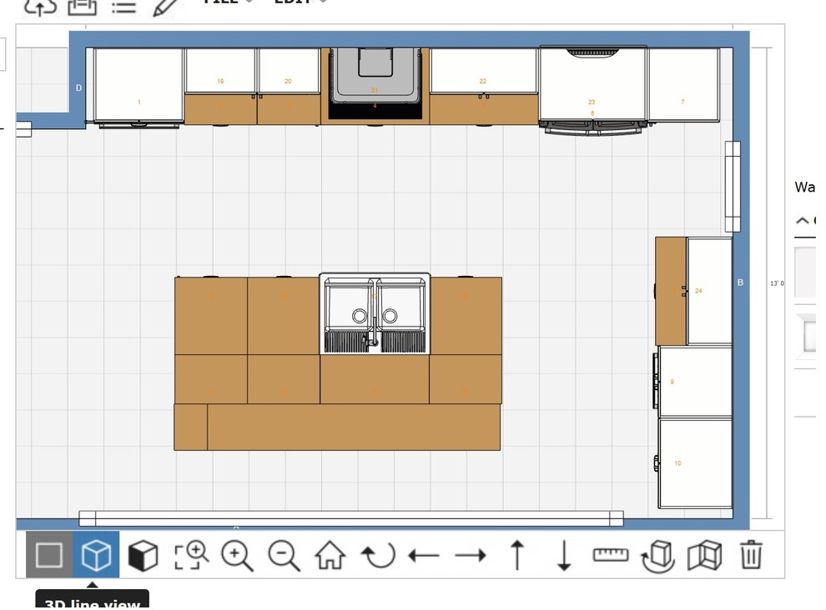The image size is (826, 610).
Task: Activate the 3D line view cube
Action: pos(96,555)
